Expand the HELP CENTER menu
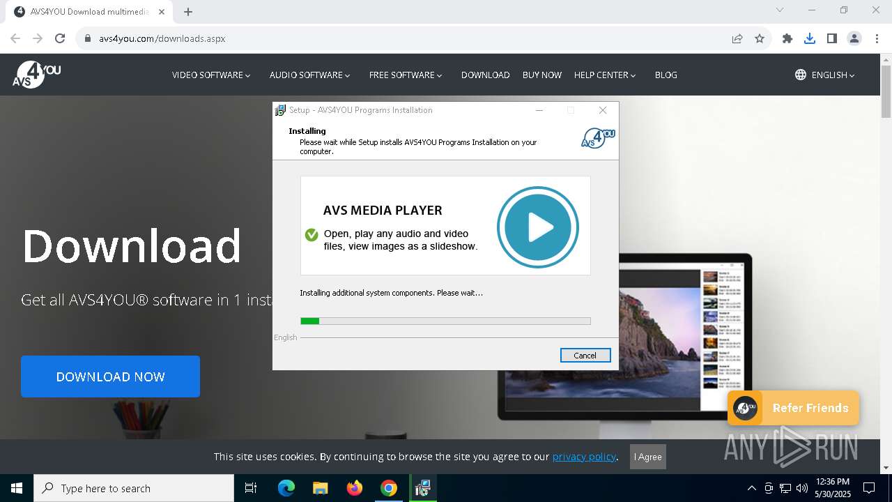Viewport: 892px width, 502px height. pos(605,75)
